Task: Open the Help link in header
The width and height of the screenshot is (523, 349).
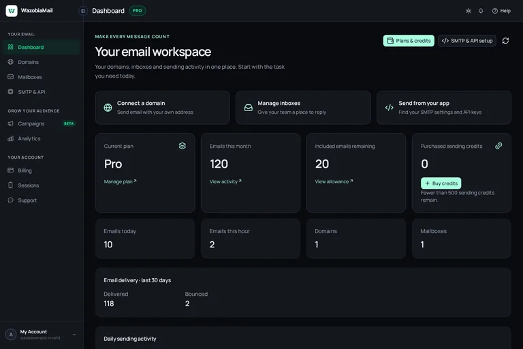Action: click(501, 11)
